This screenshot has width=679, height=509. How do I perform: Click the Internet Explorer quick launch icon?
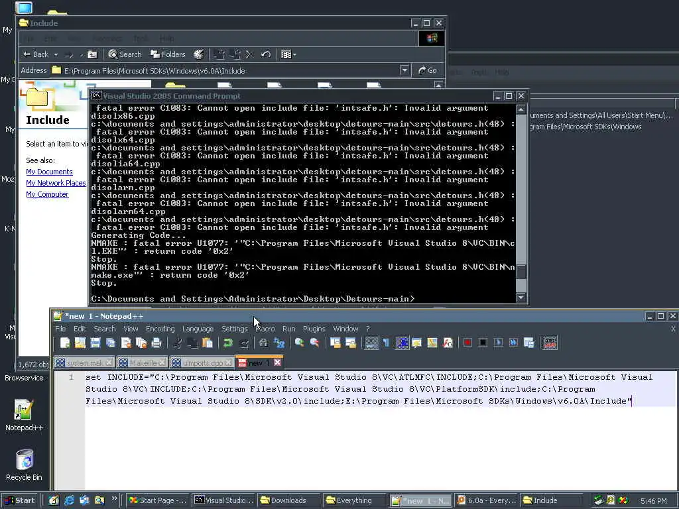[69, 500]
